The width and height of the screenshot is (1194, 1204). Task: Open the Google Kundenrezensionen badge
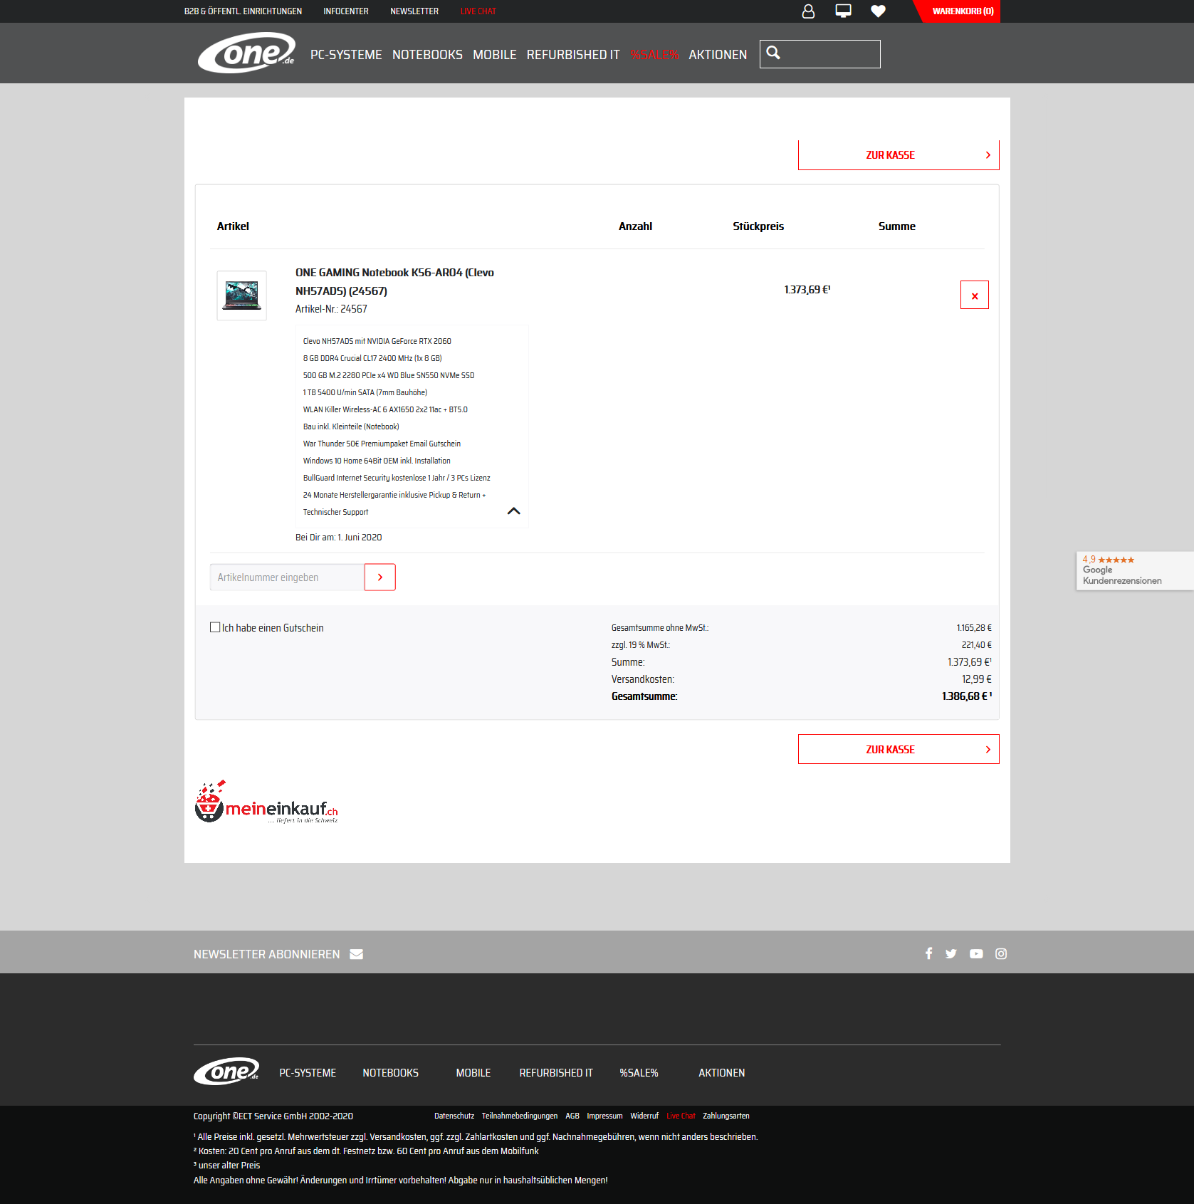(1135, 570)
